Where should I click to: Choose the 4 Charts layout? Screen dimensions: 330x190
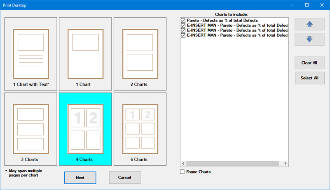click(x=85, y=129)
